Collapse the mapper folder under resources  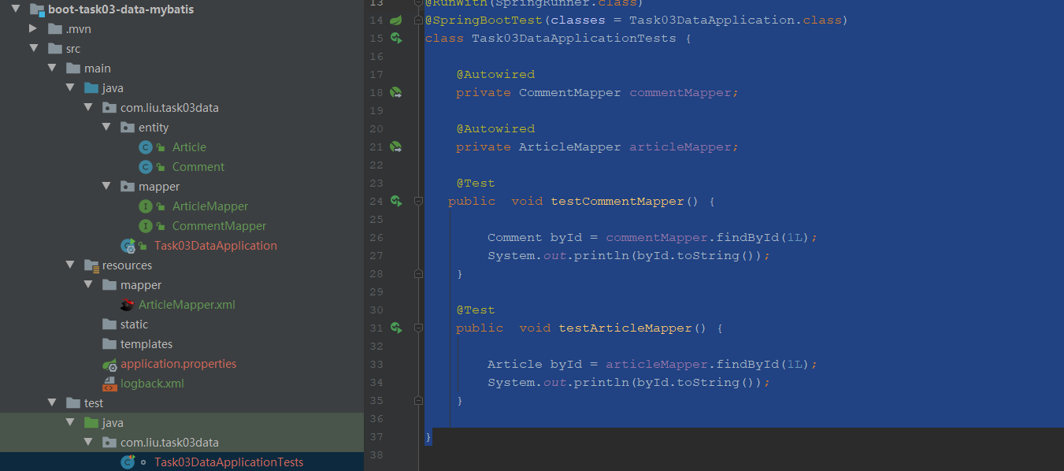87,285
